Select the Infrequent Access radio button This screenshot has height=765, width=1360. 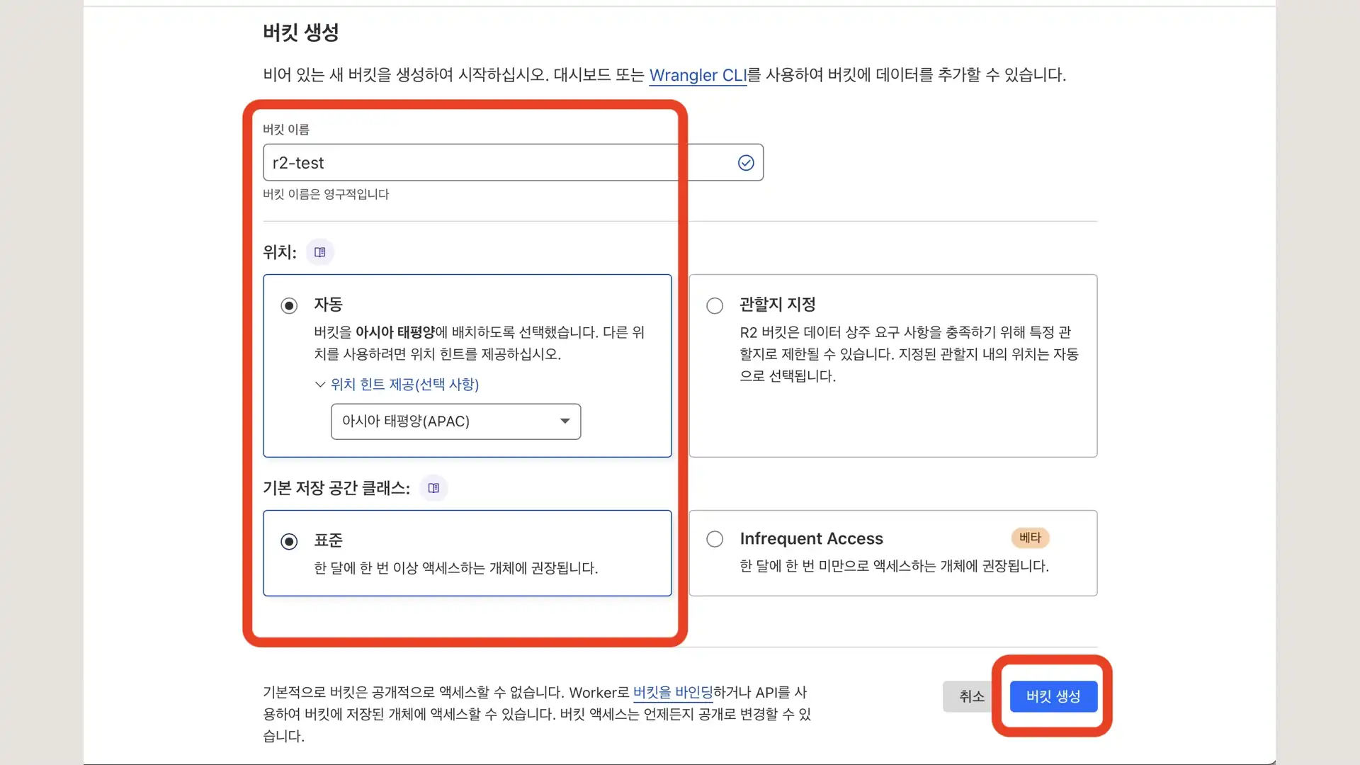[x=715, y=539]
